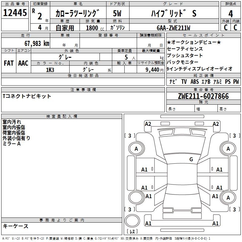Click the セールスポイント header
This screenshot has height=242, width=242.
point(203,35)
